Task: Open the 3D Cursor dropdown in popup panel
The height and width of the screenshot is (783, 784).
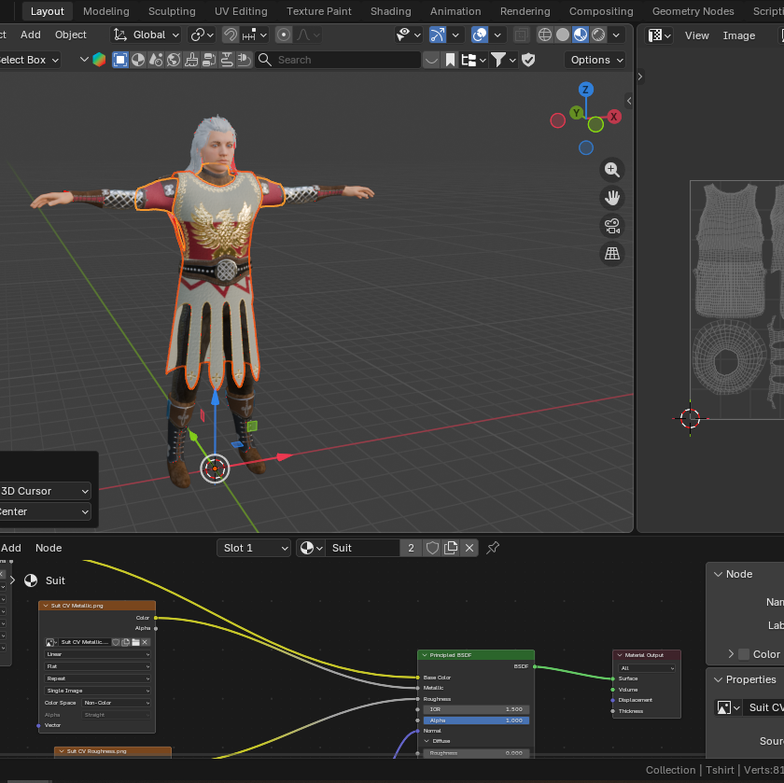Action: pos(45,491)
